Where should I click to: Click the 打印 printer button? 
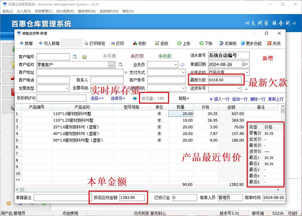[117, 43]
